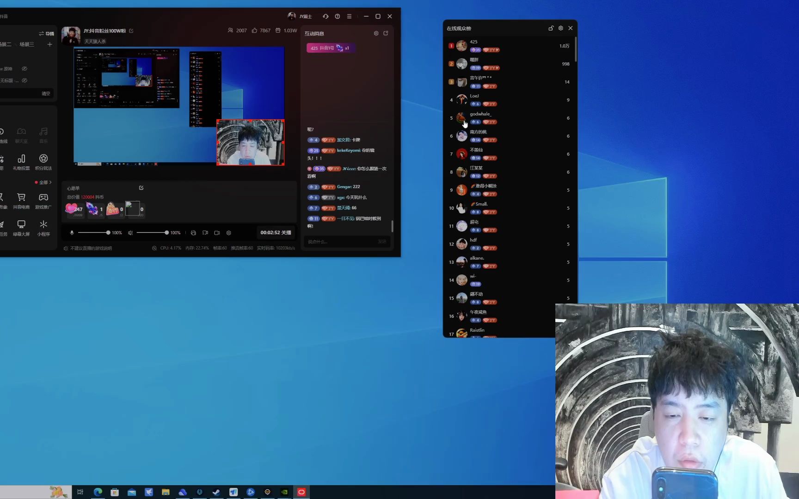Edit the live stream title pencil icon

(131, 31)
